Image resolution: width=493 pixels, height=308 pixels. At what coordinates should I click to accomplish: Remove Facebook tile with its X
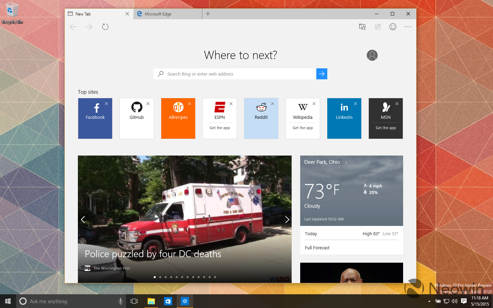[106, 104]
